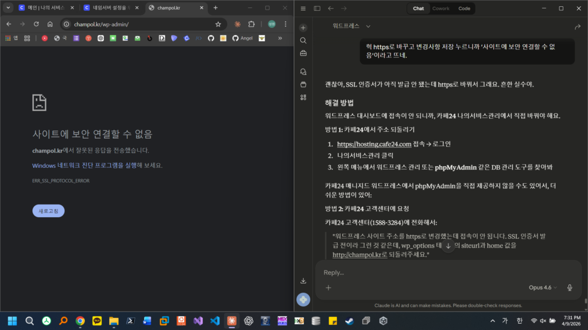
Task: Start a new chat with plus icon
Action: 303,27
